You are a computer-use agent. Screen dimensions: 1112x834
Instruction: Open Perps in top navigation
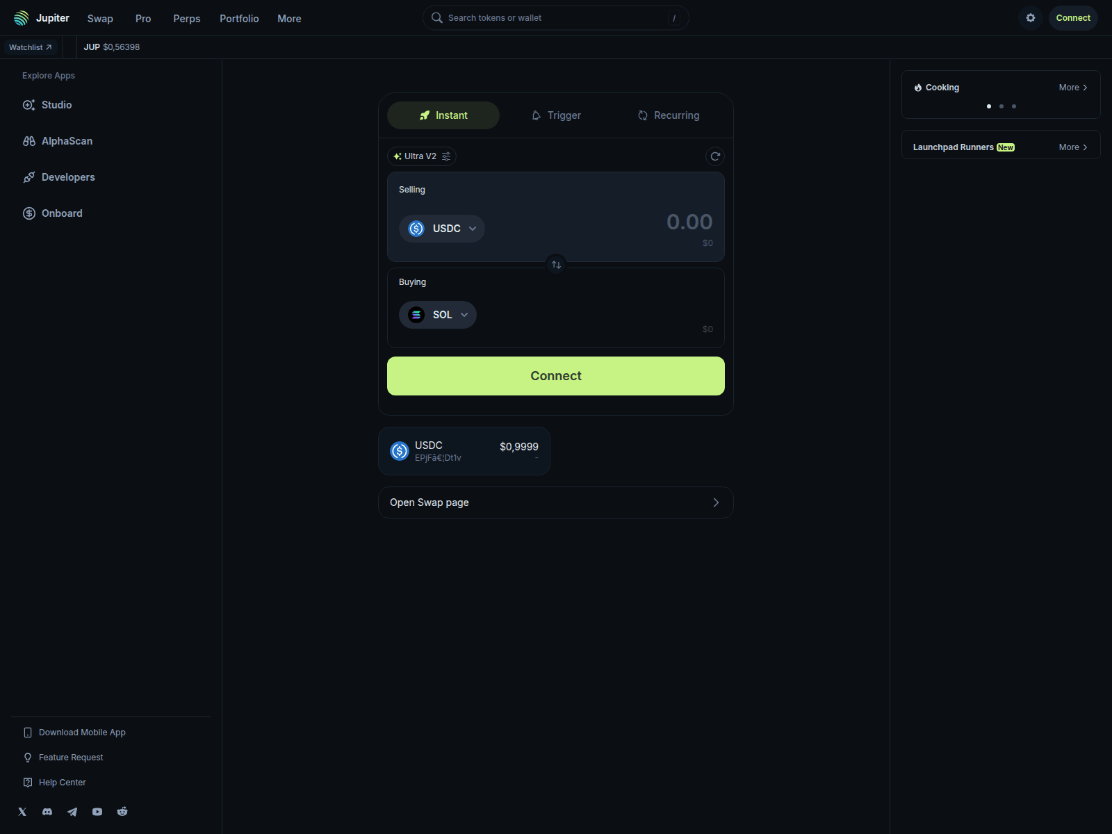[x=187, y=19]
